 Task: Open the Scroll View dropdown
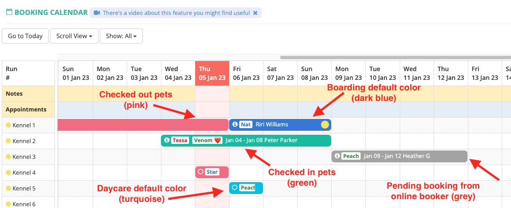[x=74, y=36]
